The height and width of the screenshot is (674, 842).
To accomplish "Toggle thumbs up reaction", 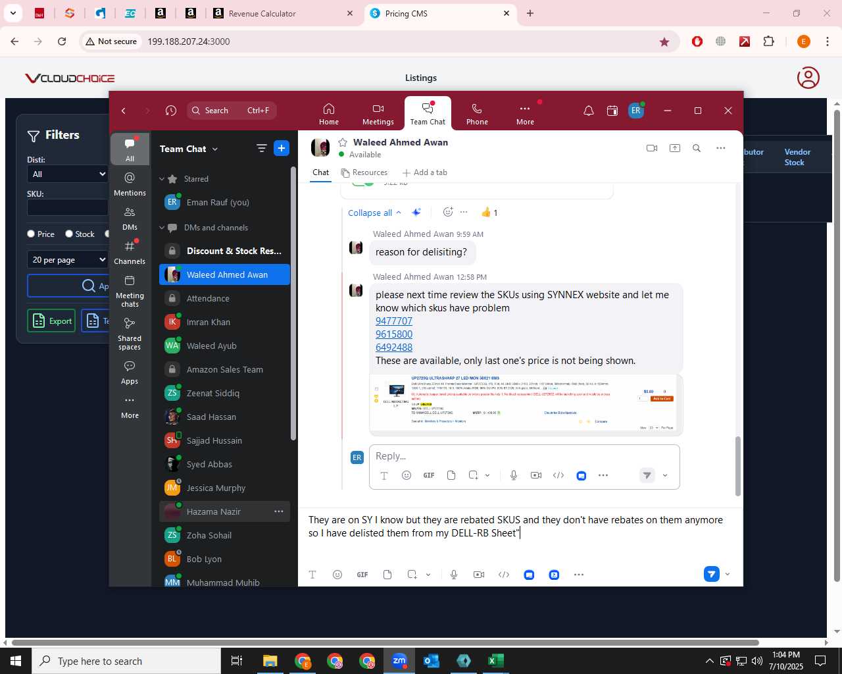I will [x=489, y=212].
